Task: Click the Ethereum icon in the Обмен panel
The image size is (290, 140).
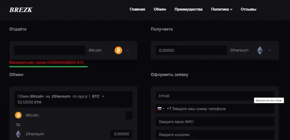Action: tap(18, 134)
